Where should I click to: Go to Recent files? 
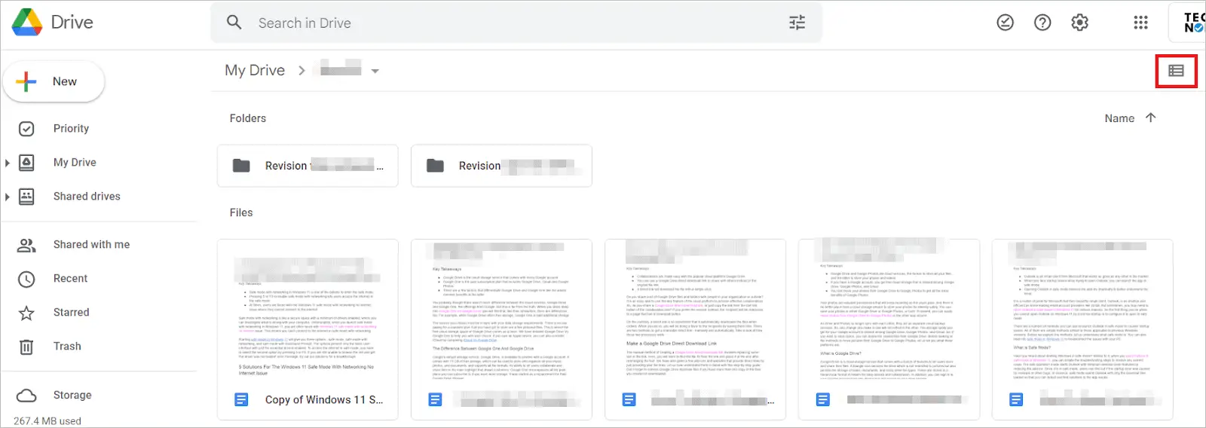(70, 278)
